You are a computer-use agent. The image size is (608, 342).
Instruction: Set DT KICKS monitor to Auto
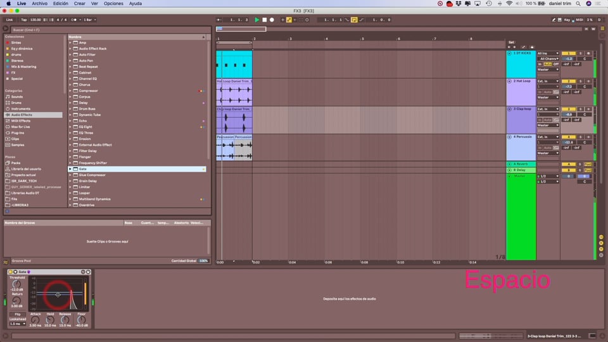coord(547,64)
